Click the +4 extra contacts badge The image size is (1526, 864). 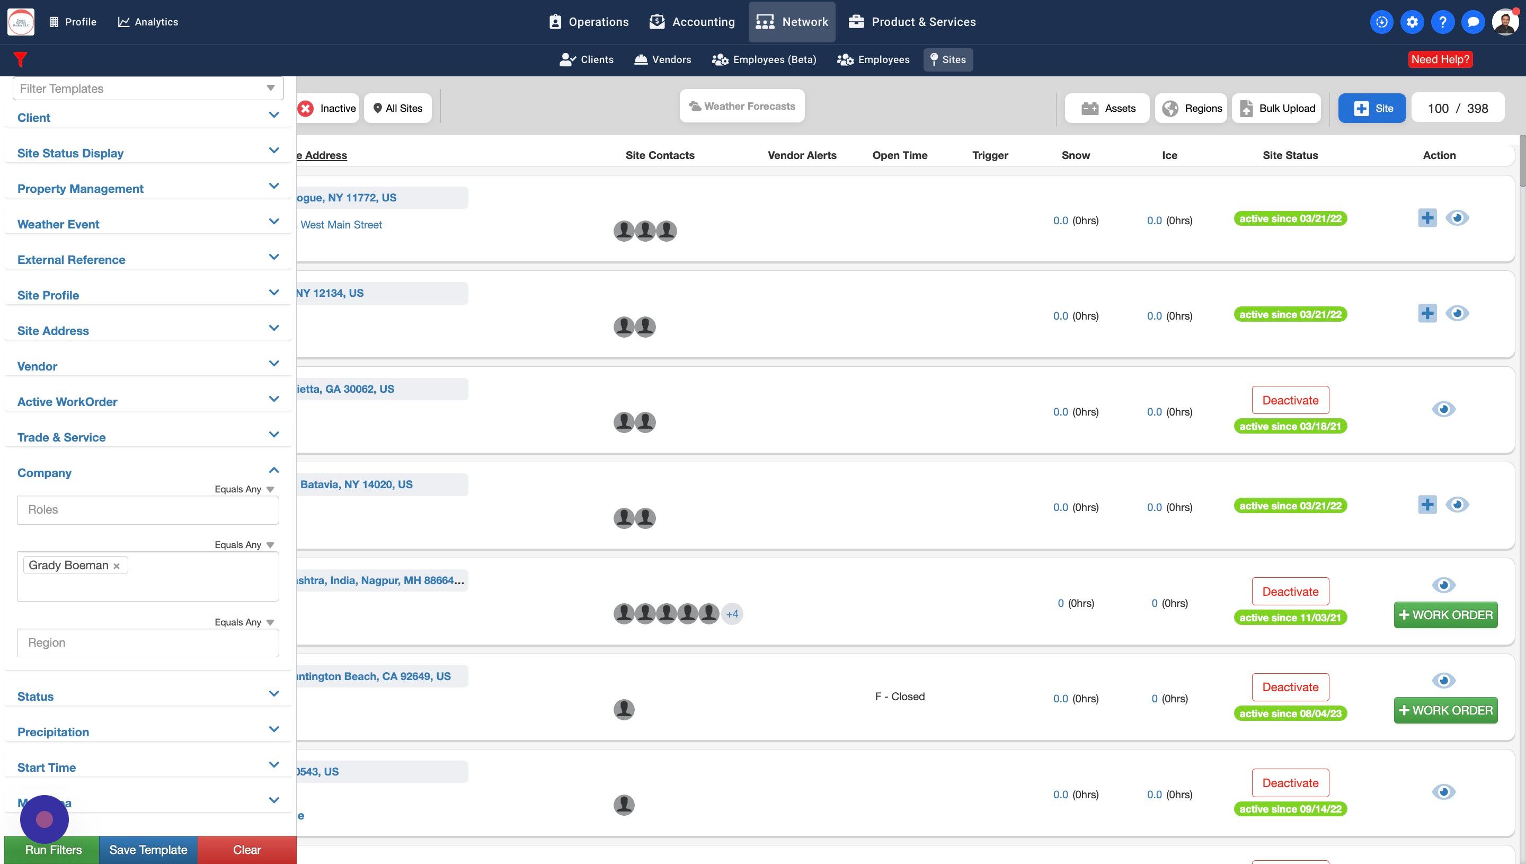coord(732,614)
